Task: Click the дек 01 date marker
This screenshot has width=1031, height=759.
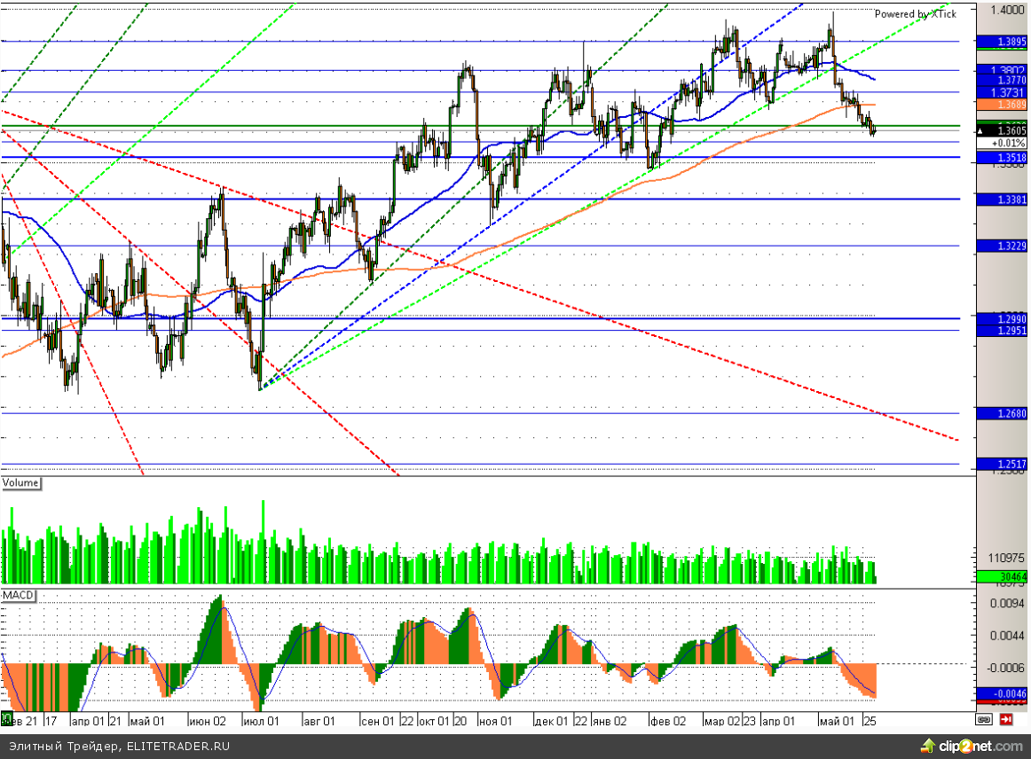Action: coord(551,721)
